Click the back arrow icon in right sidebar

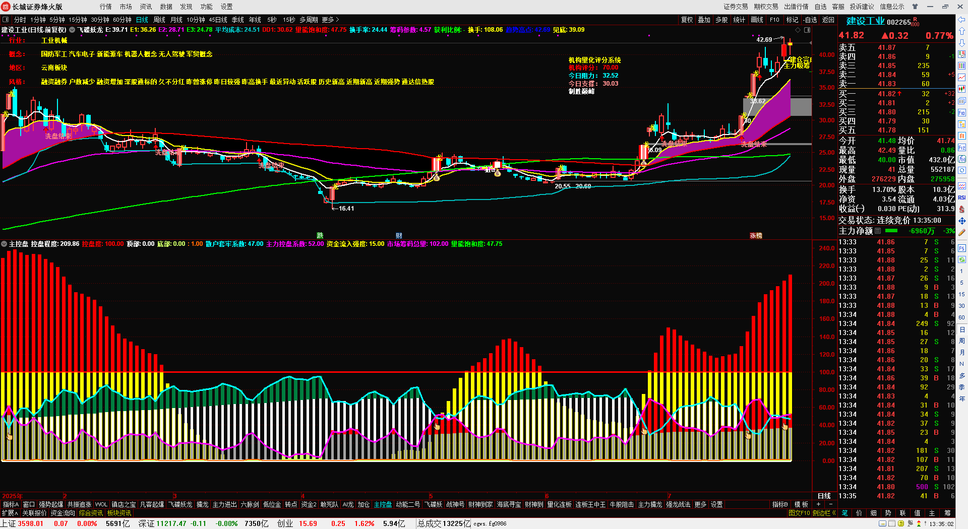click(x=962, y=20)
